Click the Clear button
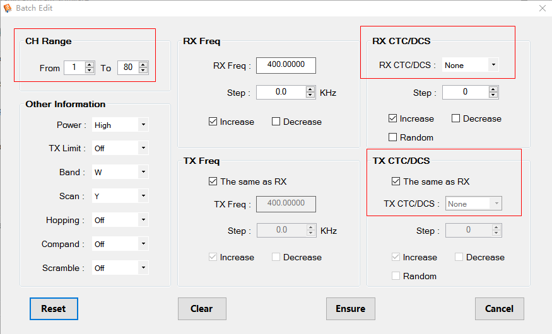The height and width of the screenshot is (334, 552). tap(202, 309)
